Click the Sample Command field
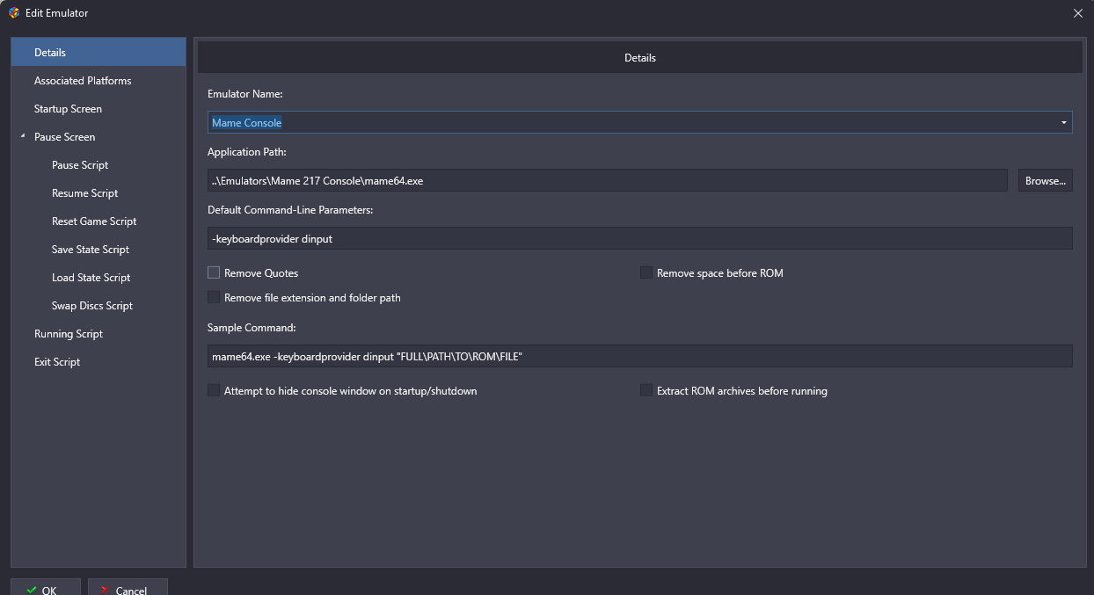The height and width of the screenshot is (595, 1094). point(640,356)
